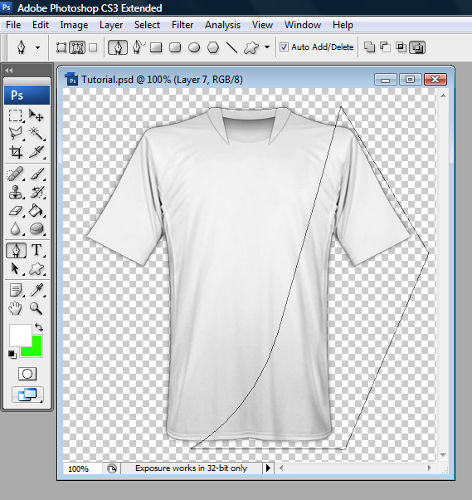Select the Hand tool

coord(15,308)
